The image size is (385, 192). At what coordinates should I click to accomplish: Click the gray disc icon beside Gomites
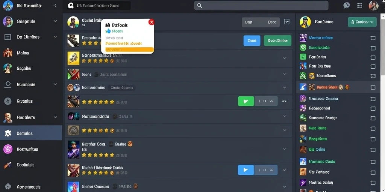[8, 101]
